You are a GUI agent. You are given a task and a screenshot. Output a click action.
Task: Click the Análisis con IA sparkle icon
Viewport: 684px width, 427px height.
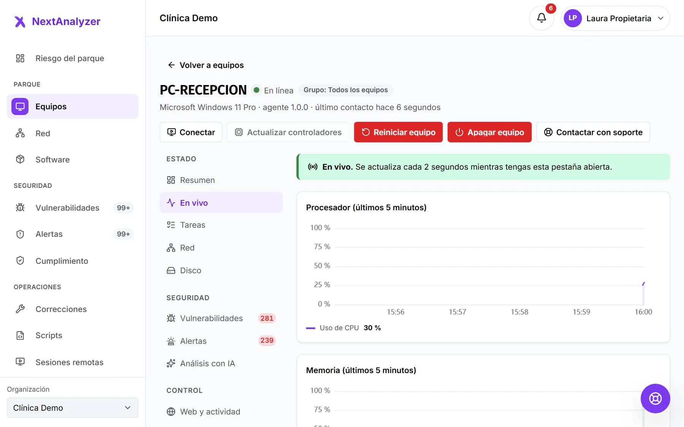click(x=171, y=363)
